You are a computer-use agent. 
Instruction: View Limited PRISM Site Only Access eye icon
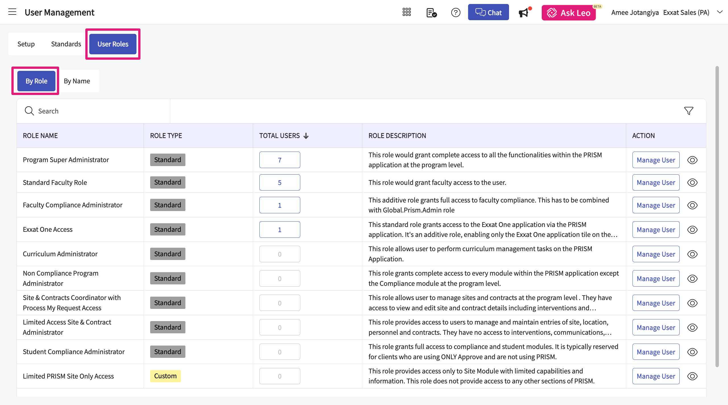pos(692,376)
